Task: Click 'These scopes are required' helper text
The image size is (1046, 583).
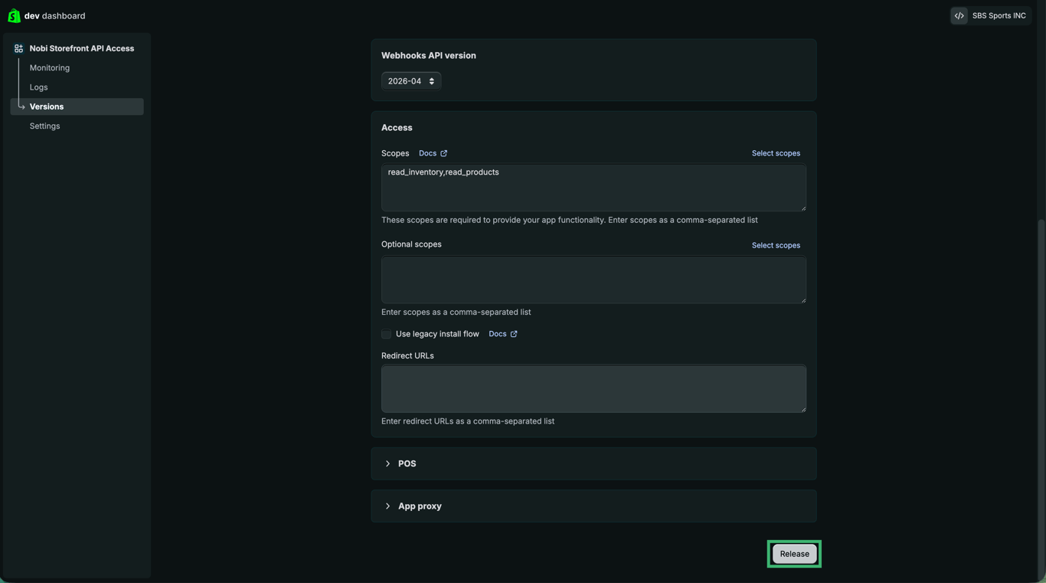Action: pos(570,220)
